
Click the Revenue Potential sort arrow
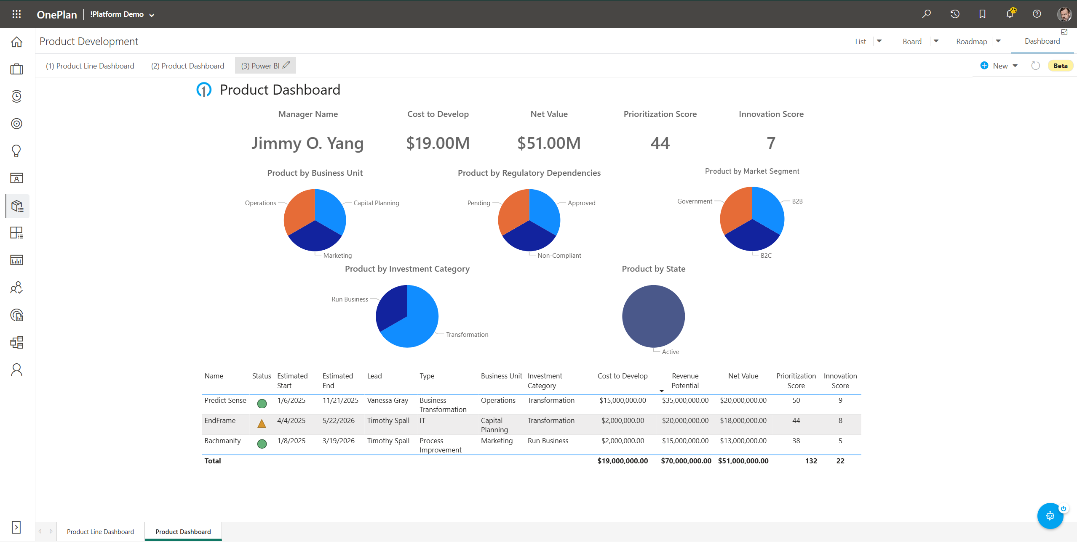coord(662,391)
